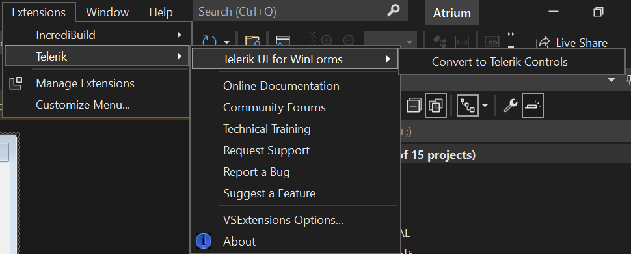
Task: Open the panel window position dropdown arrow
Action: pos(611,80)
